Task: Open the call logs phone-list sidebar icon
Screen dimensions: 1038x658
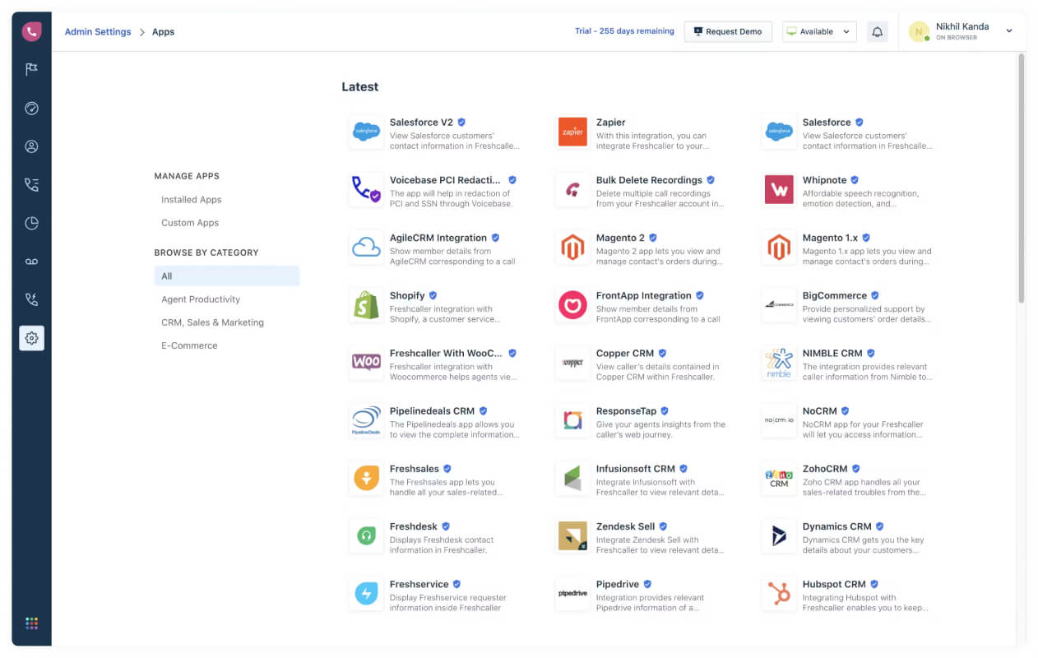Action: point(31,185)
